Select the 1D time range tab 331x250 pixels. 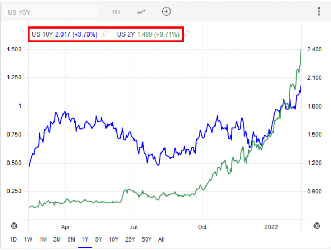(x=13, y=239)
